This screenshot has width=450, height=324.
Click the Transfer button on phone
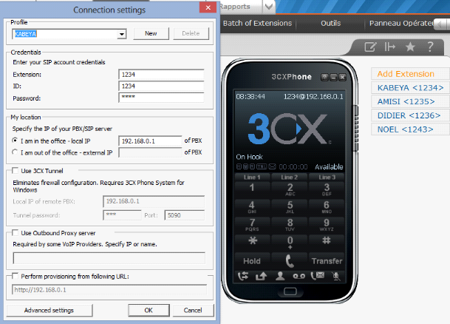click(327, 261)
